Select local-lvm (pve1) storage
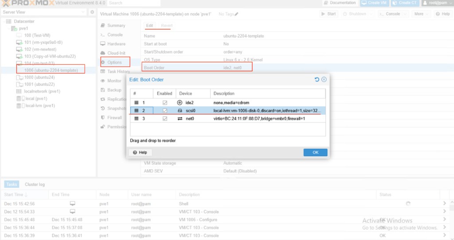The width and height of the screenshot is (454, 240). click(40, 105)
